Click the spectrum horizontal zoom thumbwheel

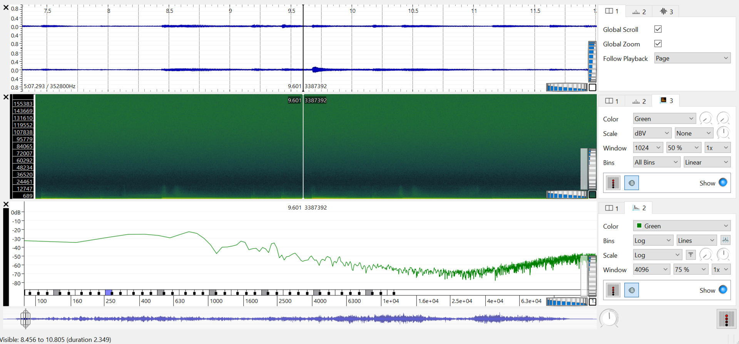pos(567,302)
